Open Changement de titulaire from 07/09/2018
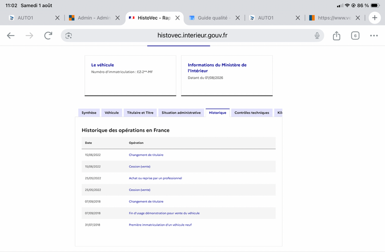The image size is (385, 252). click(x=146, y=201)
